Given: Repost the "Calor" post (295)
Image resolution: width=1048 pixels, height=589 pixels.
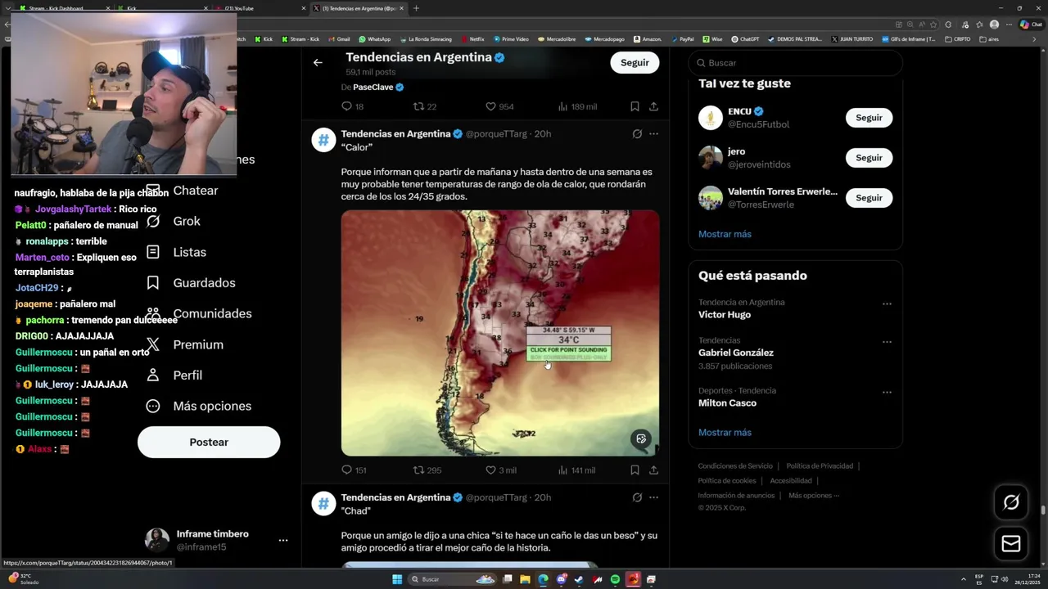Looking at the screenshot, I should pyautogui.click(x=427, y=470).
